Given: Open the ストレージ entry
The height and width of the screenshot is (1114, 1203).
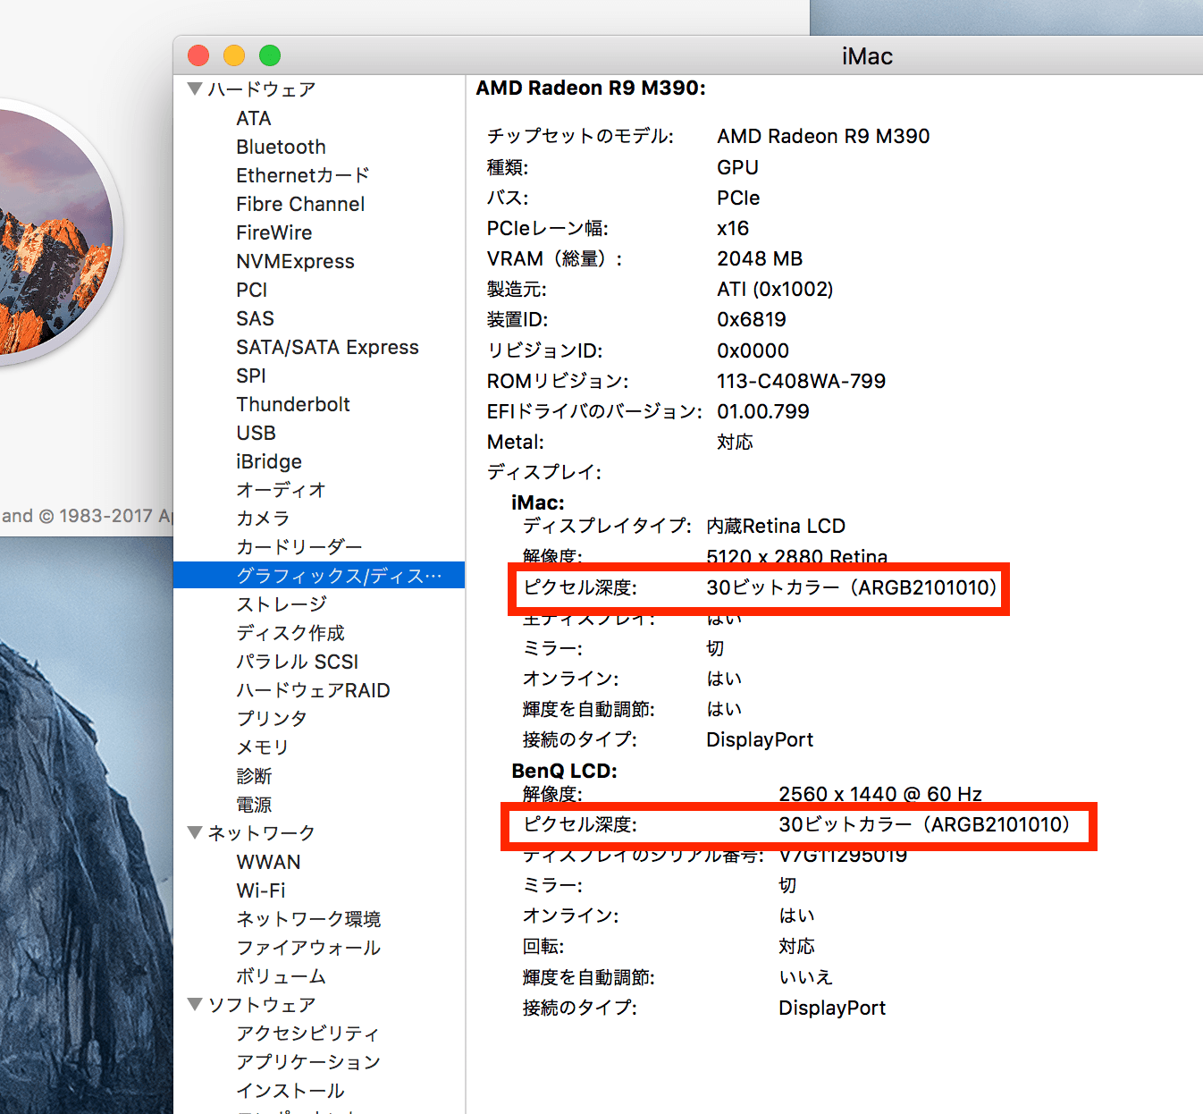Looking at the screenshot, I should point(282,604).
